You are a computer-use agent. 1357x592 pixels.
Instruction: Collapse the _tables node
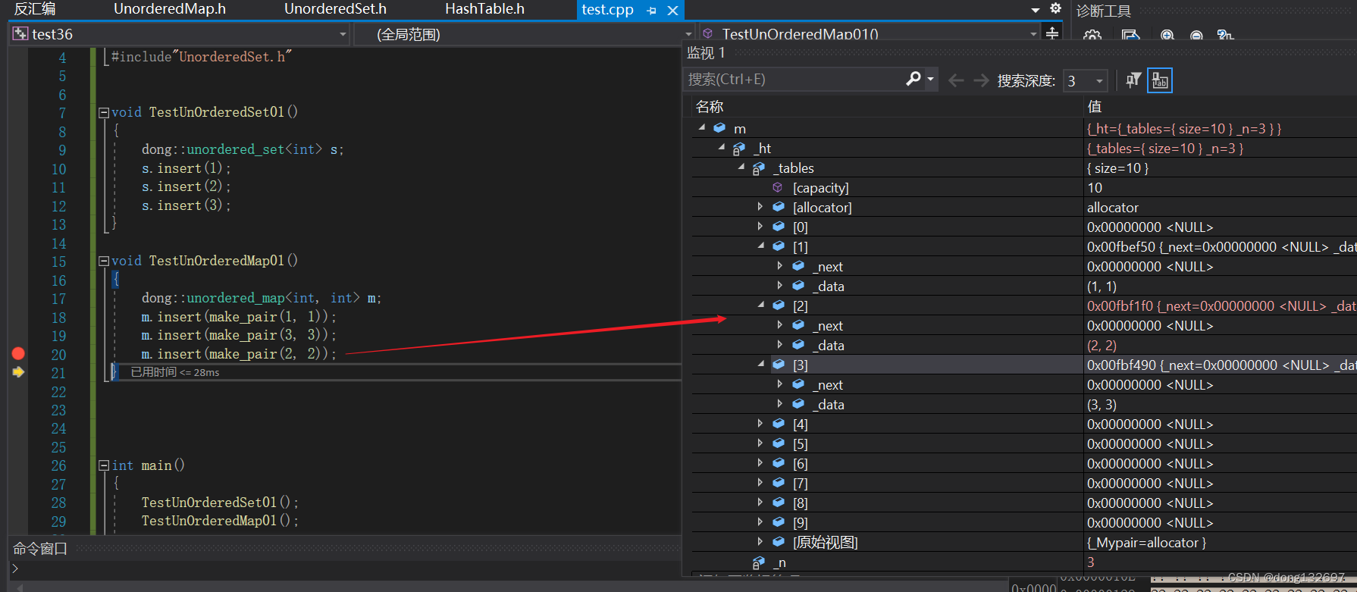[x=741, y=167]
